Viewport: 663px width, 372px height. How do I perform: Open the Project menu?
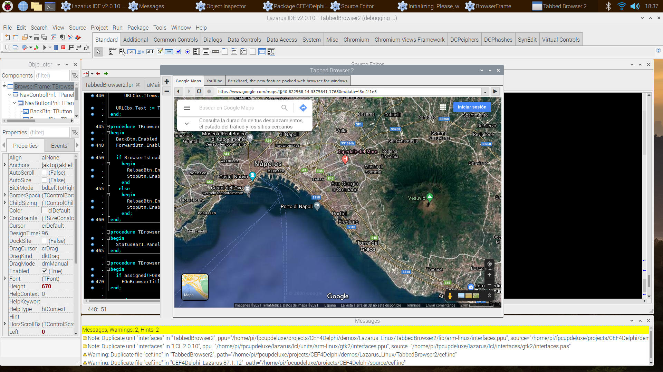(x=99, y=28)
